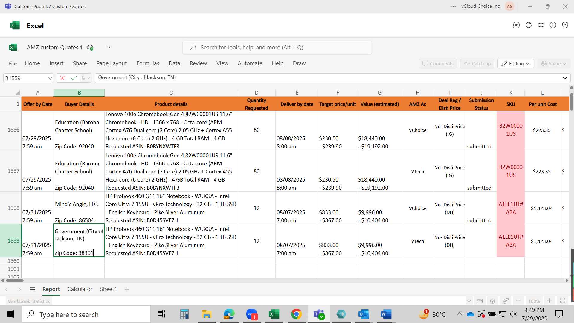This screenshot has width=574, height=323.
Task: Open the File menu
Action: click(x=13, y=63)
